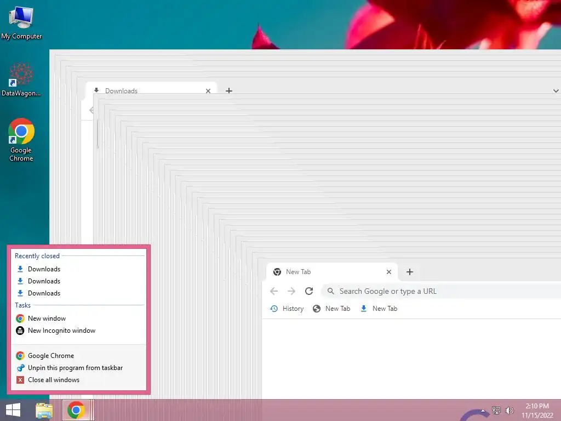Open File Explorer from the taskbar
This screenshot has height=421, width=561.
44,410
